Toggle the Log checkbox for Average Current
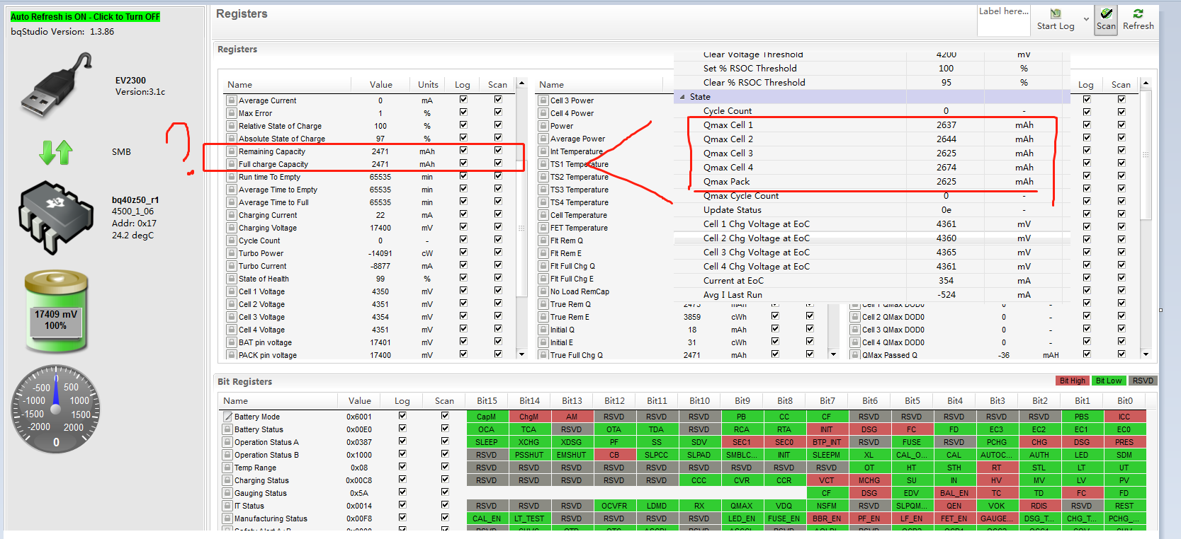1181x539 pixels. 463,100
